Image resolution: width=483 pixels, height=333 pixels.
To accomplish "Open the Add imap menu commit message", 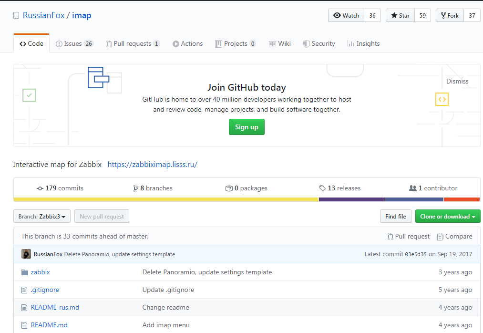I will point(166,325).
